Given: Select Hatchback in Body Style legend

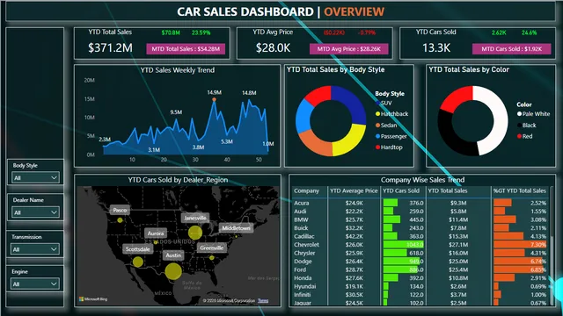Looking at the screenshot, I should click(x=391, y=114).
